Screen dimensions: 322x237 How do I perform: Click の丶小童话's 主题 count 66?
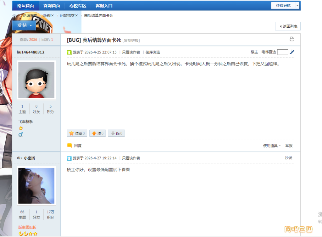[22, 212]
